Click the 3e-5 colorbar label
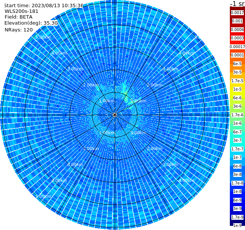This screenshot has height=230, width=245. point(237,72)
